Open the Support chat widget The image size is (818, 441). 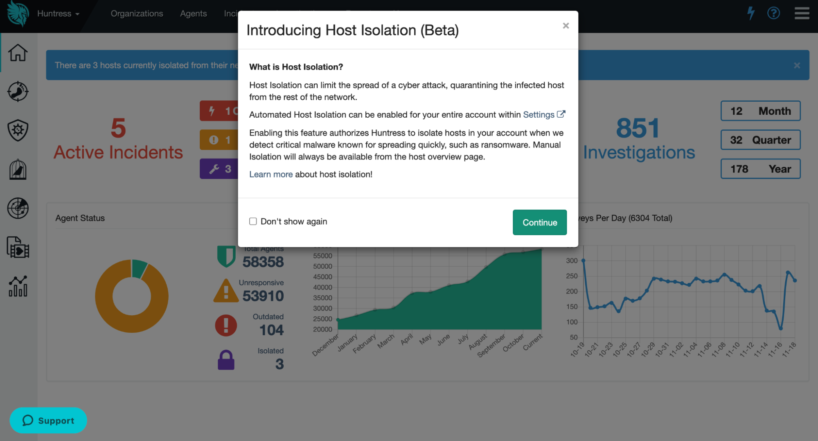pyautogui.click(x=48, y=421)
